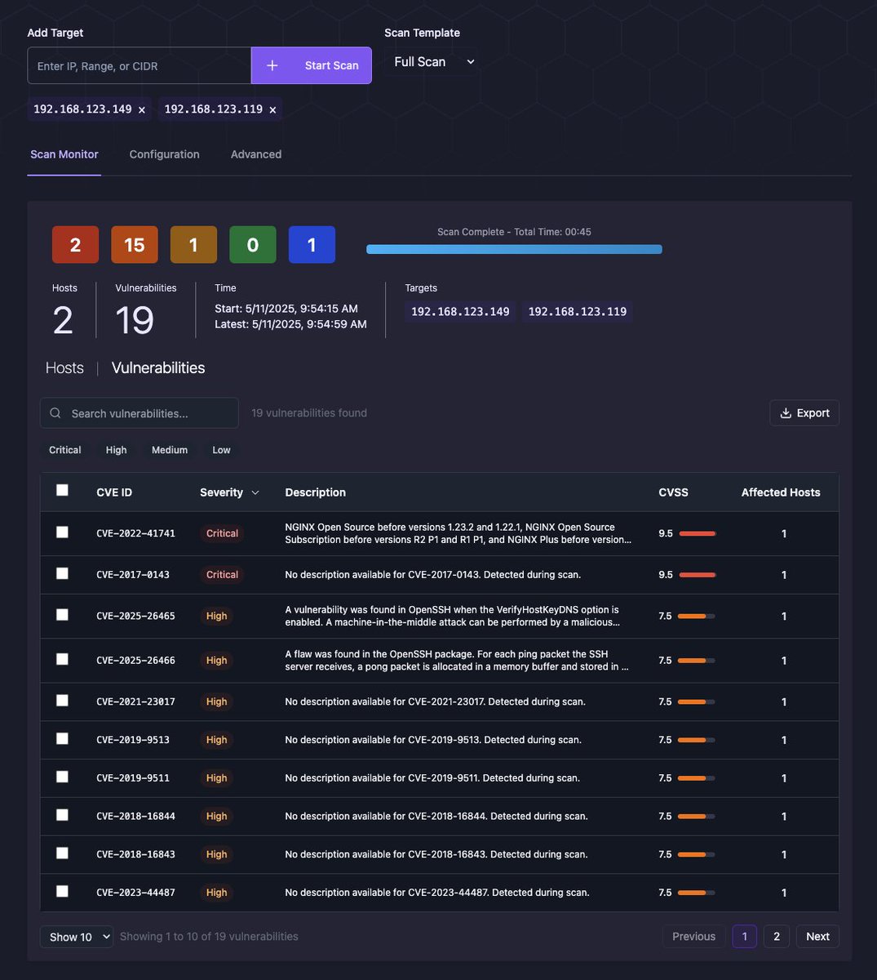Filter by Critical severity
The image size is (877, 980).
[65, 450]
